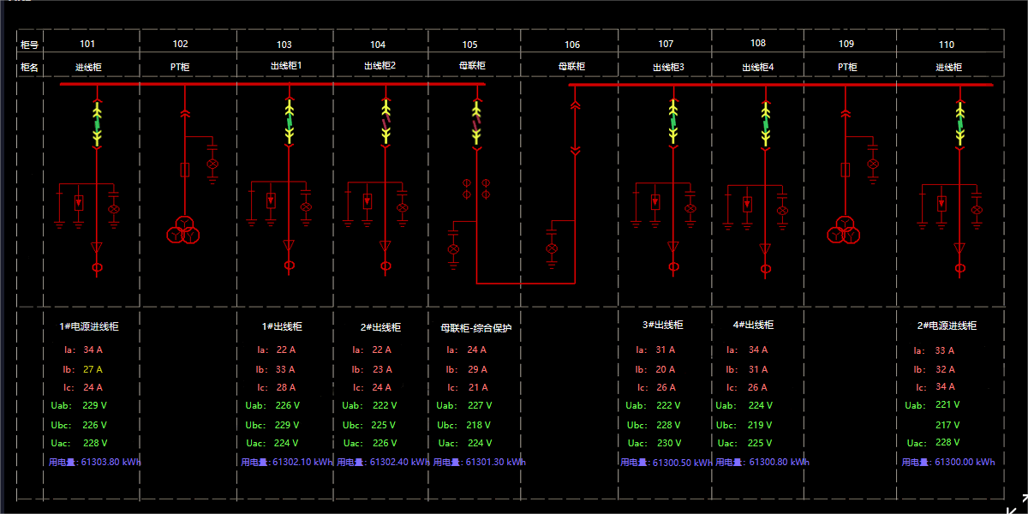Select the 出线柜1 cabinet name header
1028x514 pixels.
[x=286, y=66]
